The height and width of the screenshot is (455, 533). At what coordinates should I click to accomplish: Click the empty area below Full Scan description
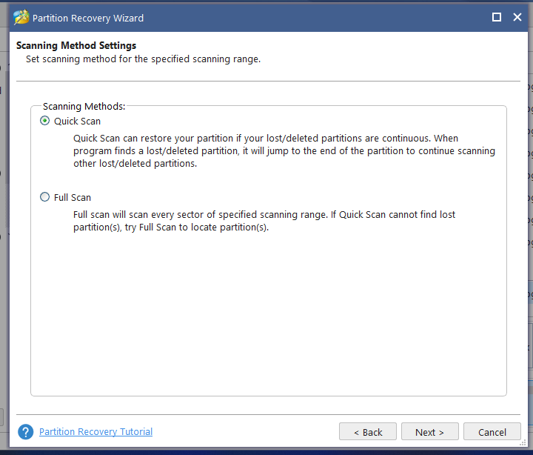click(269, 313)
